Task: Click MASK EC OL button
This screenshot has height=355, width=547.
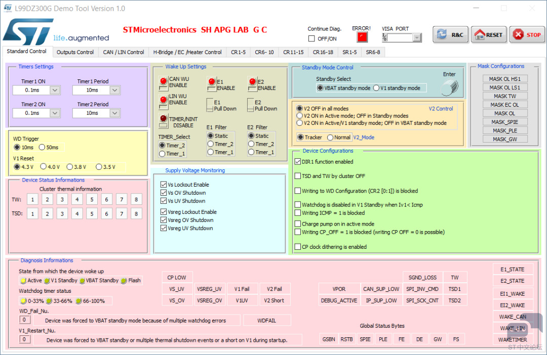Action: coord(505,105)
